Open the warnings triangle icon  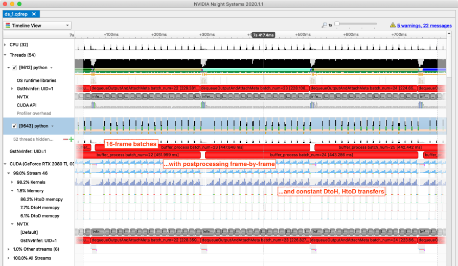point(393,25)
